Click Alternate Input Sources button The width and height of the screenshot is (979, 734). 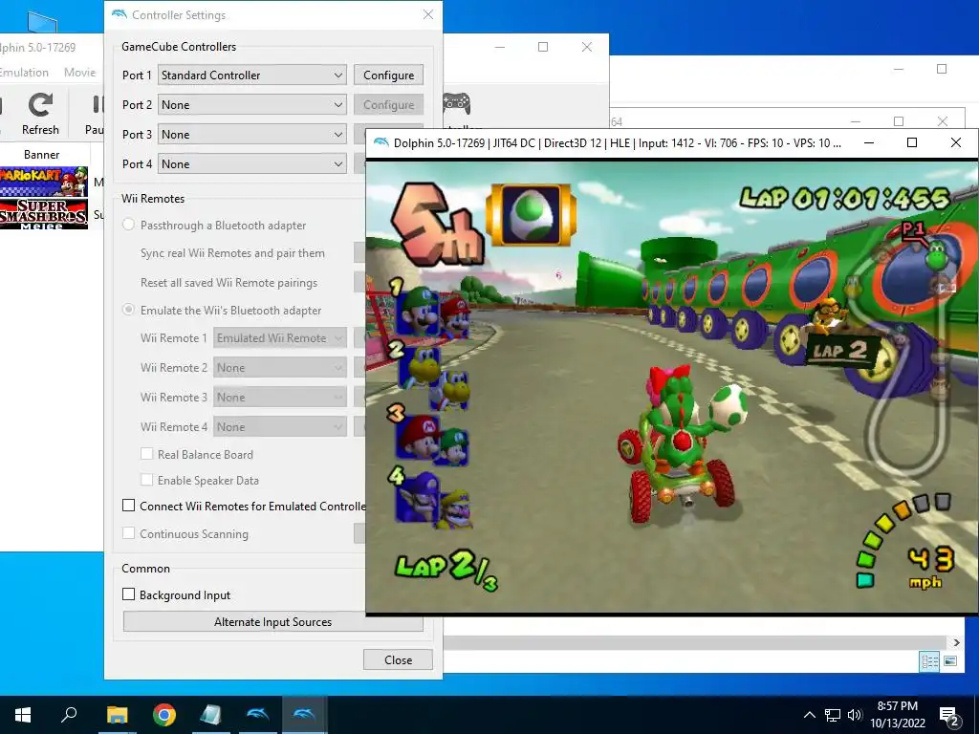click(272, 621)
